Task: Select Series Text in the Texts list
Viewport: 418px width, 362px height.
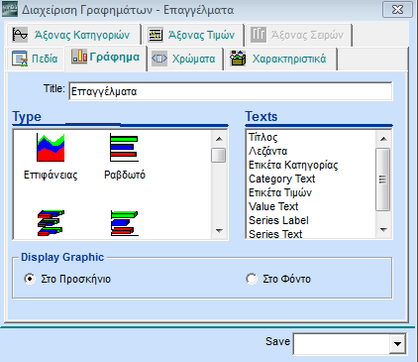Action: pyautogui.click(x=275, y=233)
